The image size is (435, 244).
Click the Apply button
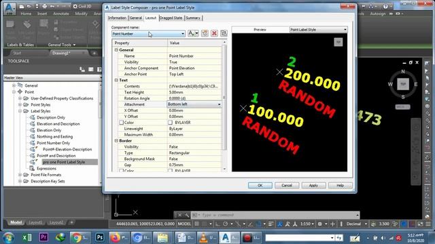[313, 185]
